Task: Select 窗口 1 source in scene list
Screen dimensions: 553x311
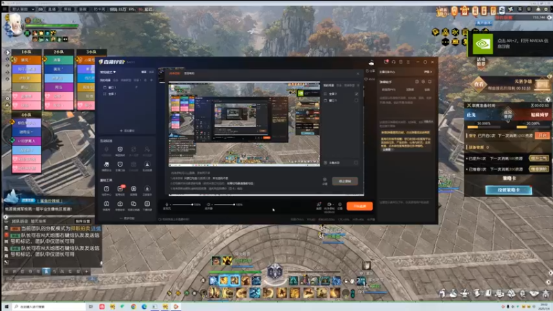Action: click(112, 88)
